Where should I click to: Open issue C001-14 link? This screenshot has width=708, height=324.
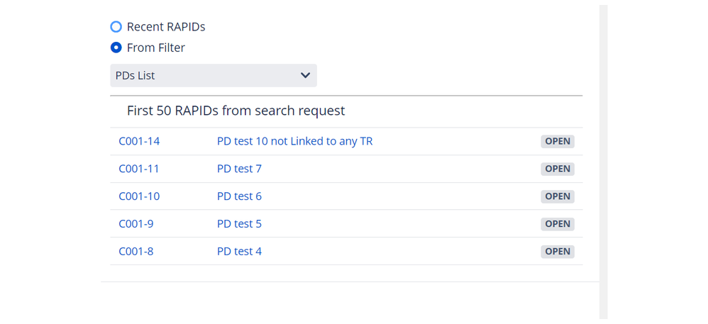pos(139,141)
